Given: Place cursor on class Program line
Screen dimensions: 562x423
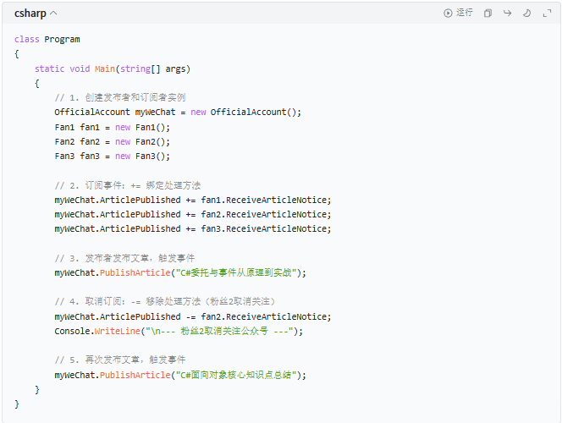Looking at the screenshot, I should [47, 39].
